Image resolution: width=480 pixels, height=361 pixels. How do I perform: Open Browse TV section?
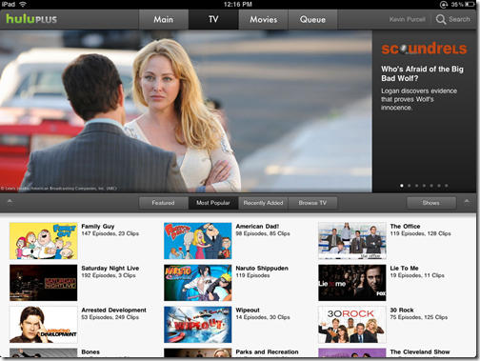312,203
